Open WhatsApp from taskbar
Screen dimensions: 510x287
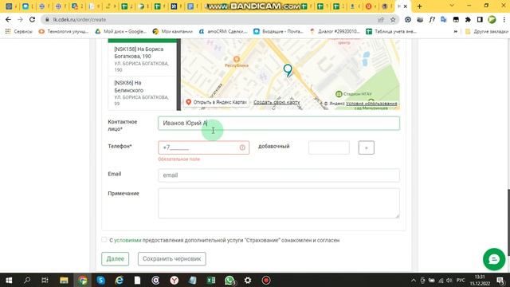(229, 280)
